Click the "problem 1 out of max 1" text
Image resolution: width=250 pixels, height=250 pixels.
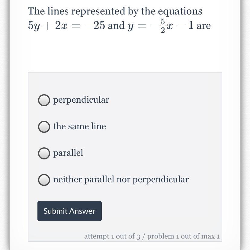click(x=183, y=236)
